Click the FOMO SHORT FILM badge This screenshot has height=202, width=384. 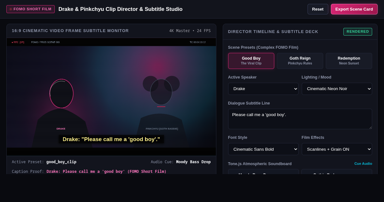(30, 9)
